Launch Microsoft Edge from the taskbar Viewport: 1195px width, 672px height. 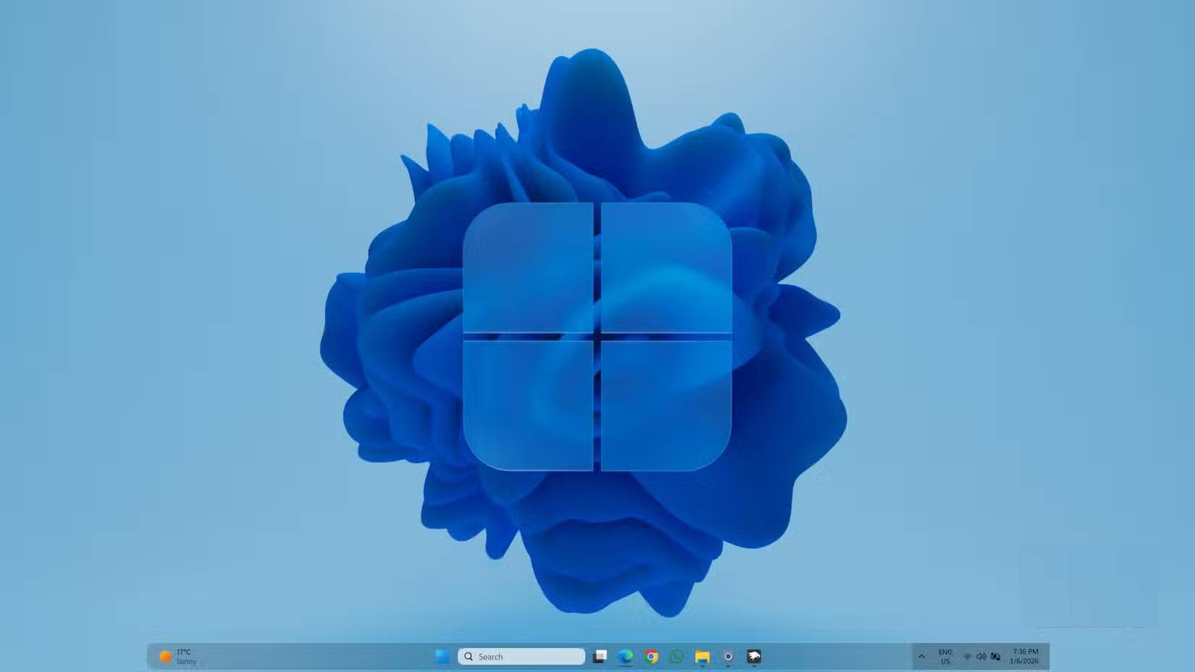[626, 657]
